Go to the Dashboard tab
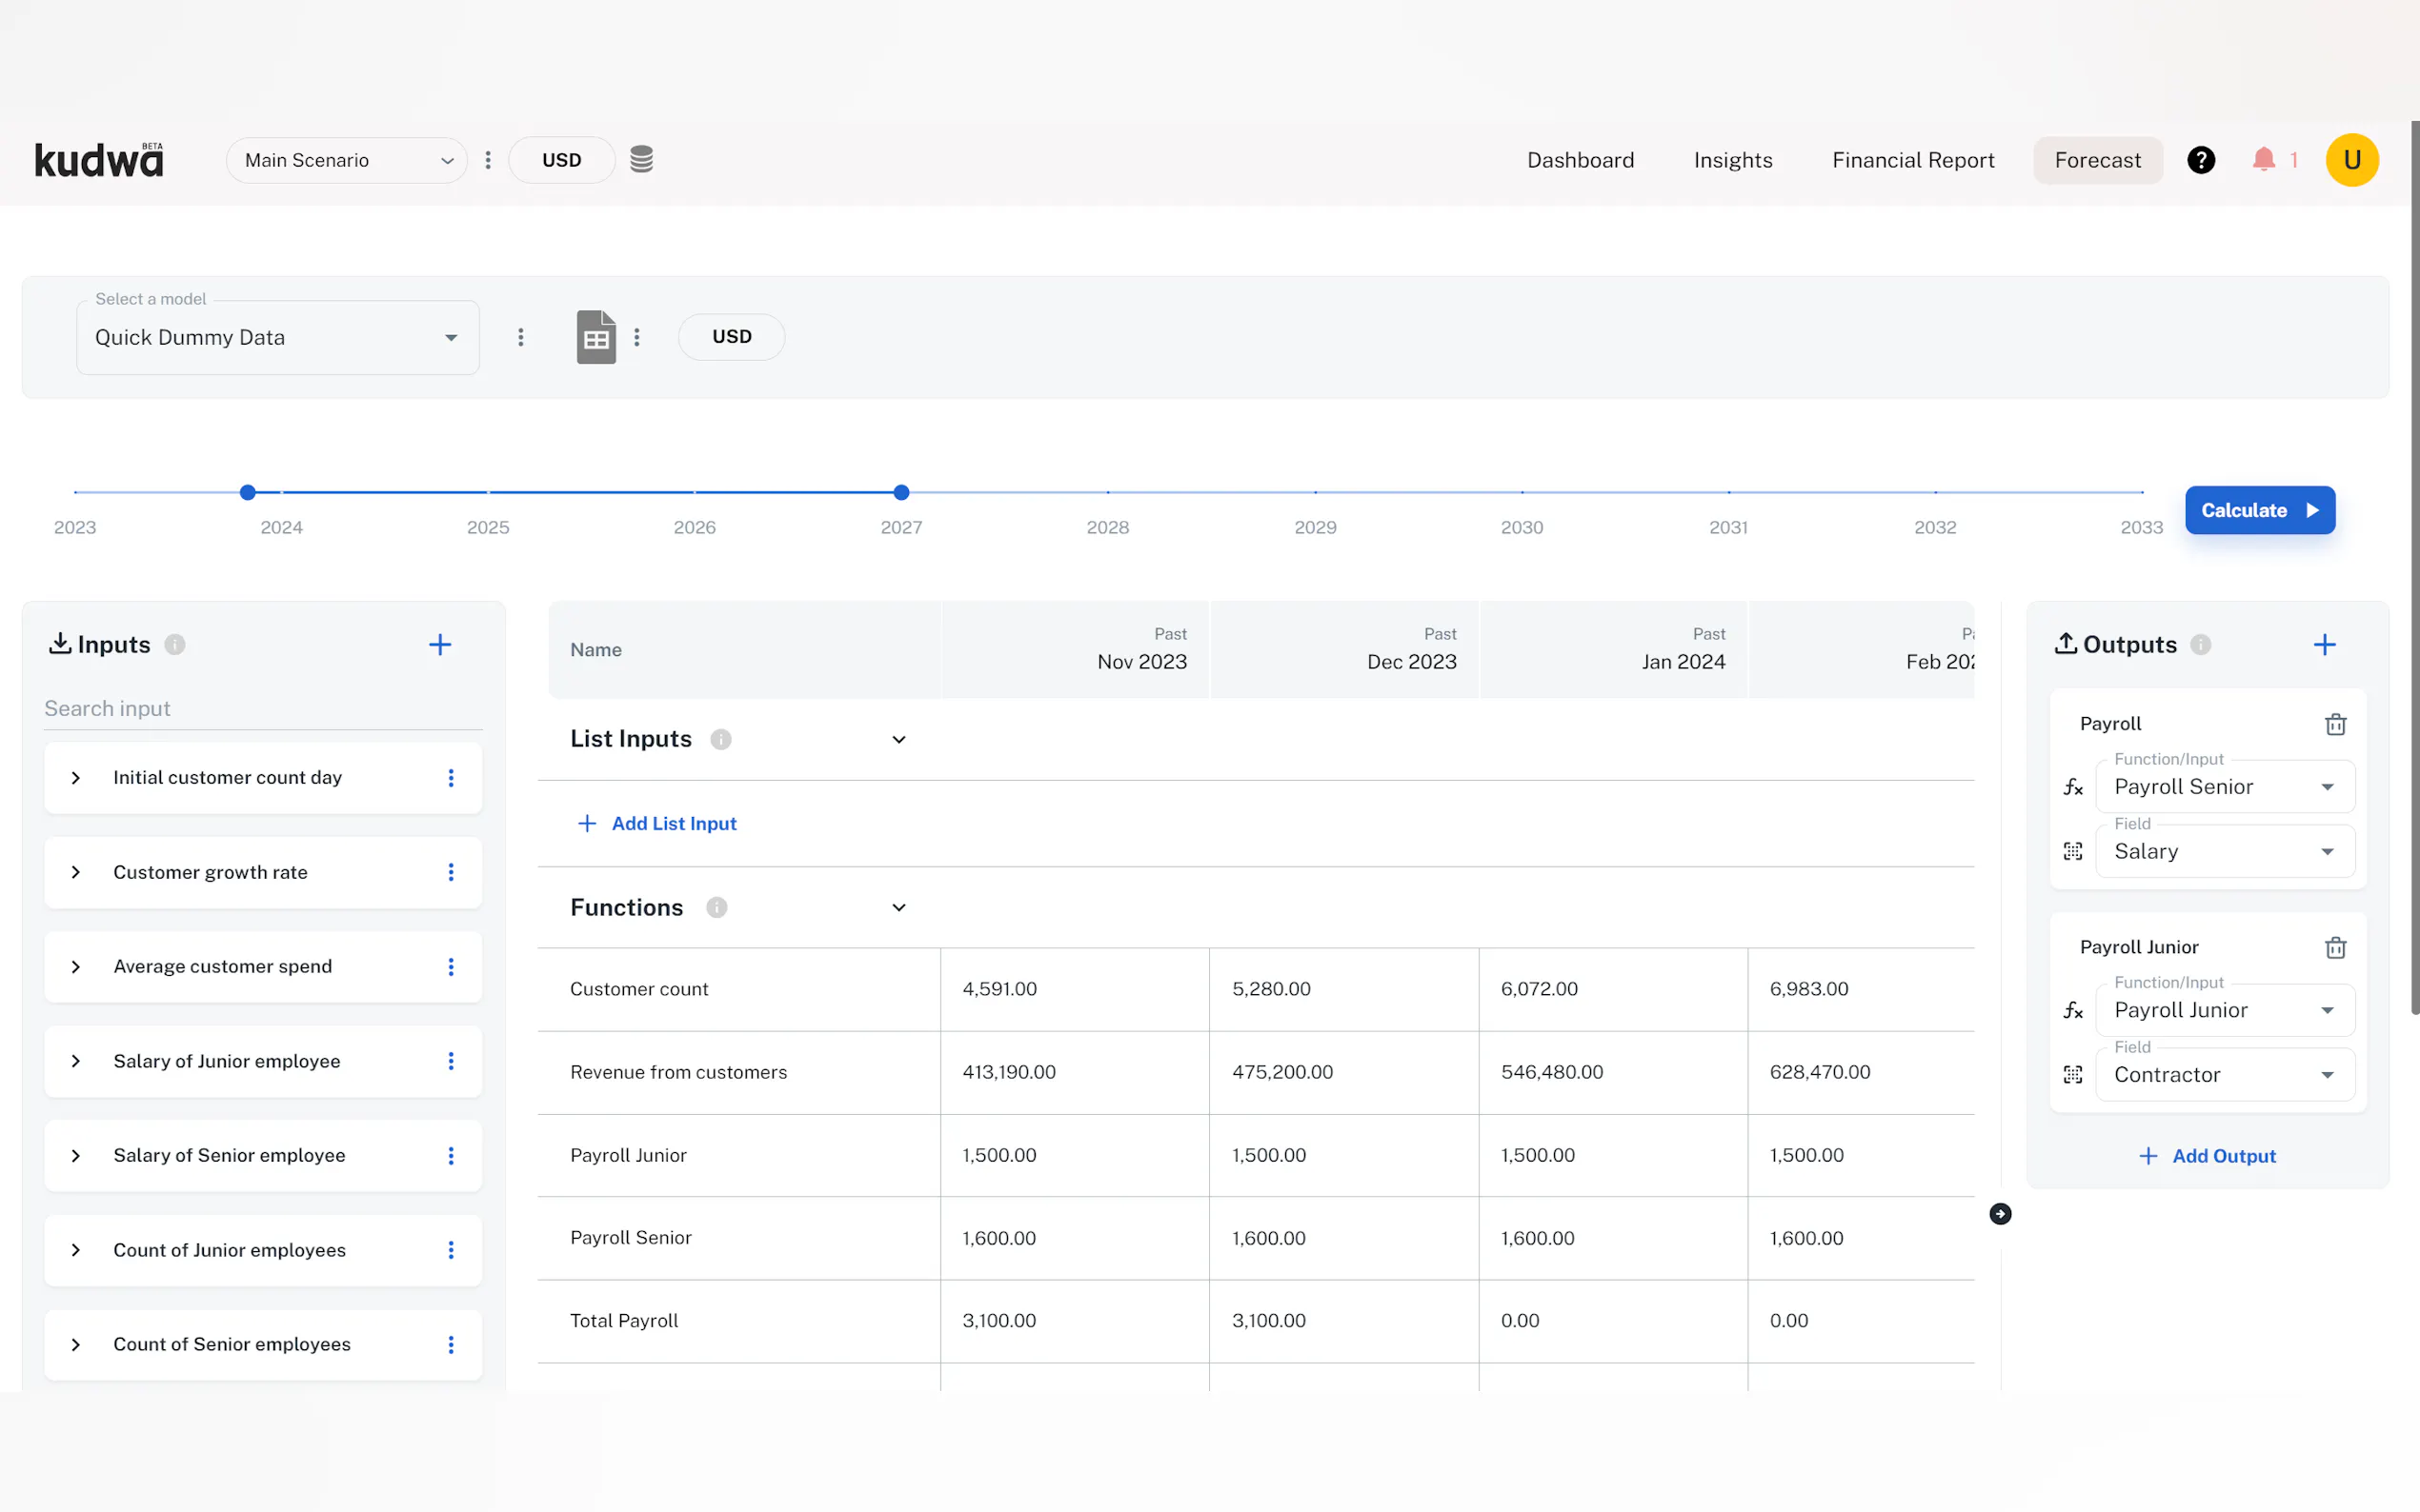 (1580, 160)
